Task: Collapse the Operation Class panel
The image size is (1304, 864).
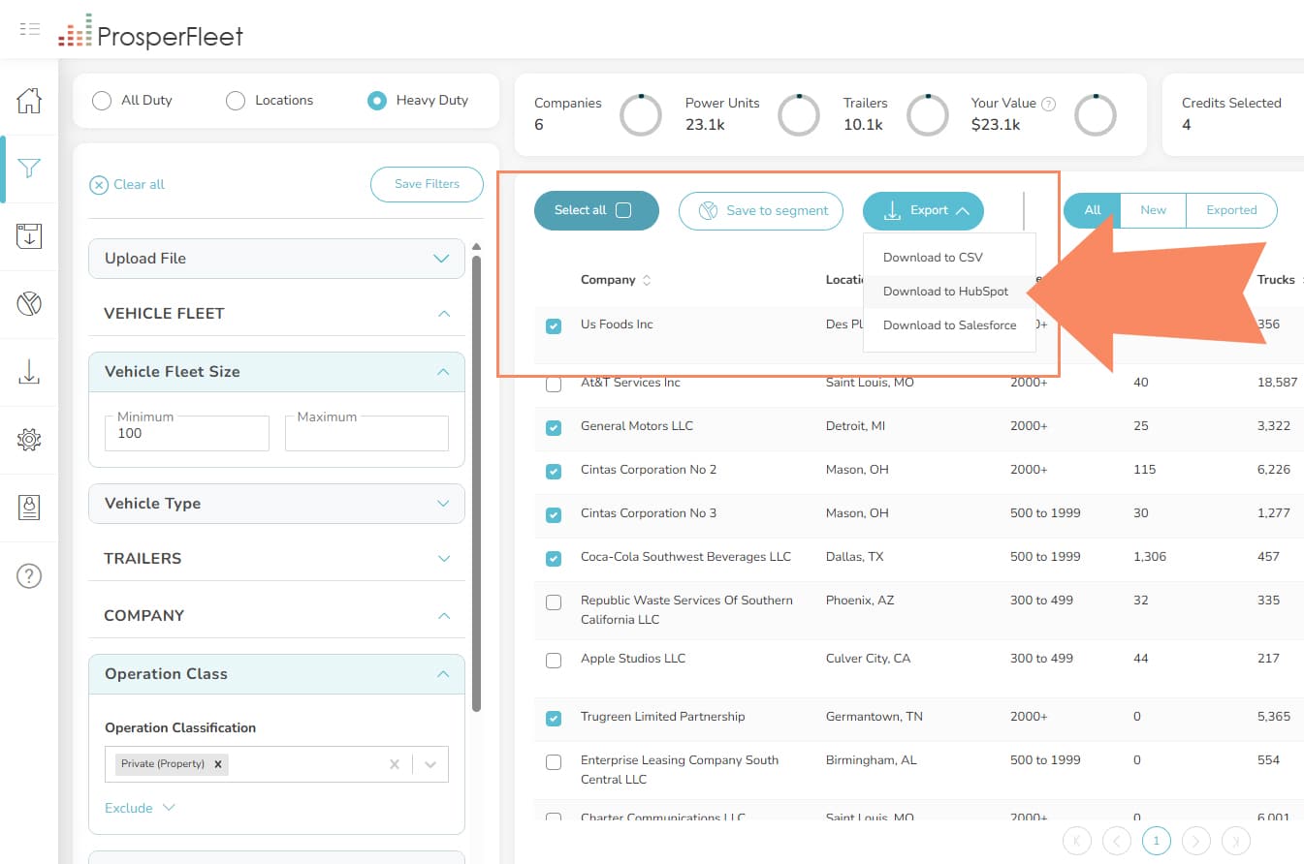Action: pos(276,674)
